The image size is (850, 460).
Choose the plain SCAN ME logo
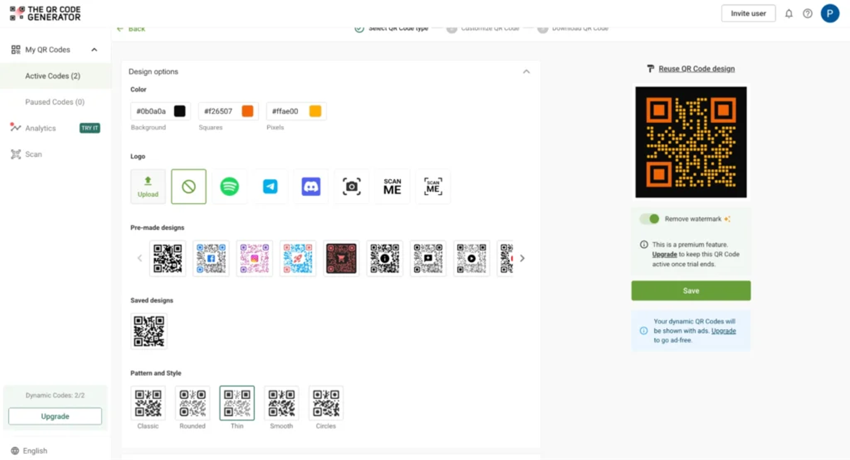pyautogui.click(x=392, y=186)
